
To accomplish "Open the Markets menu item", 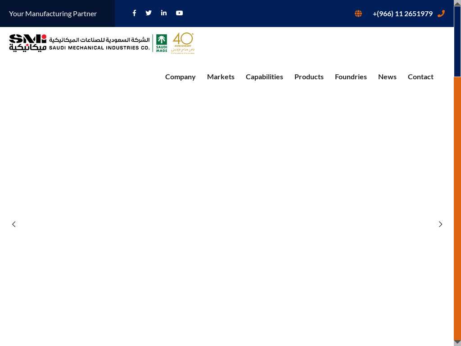I will (221, 77).
